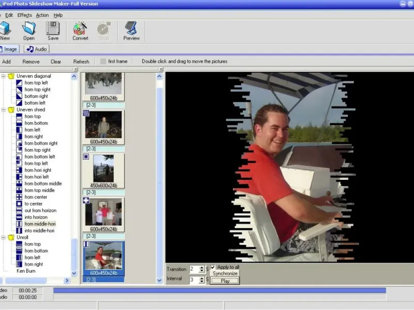The width and height of the screenshot is (414, 310).
Task: Click the Open folder toolbar icon
Action: 29,29
